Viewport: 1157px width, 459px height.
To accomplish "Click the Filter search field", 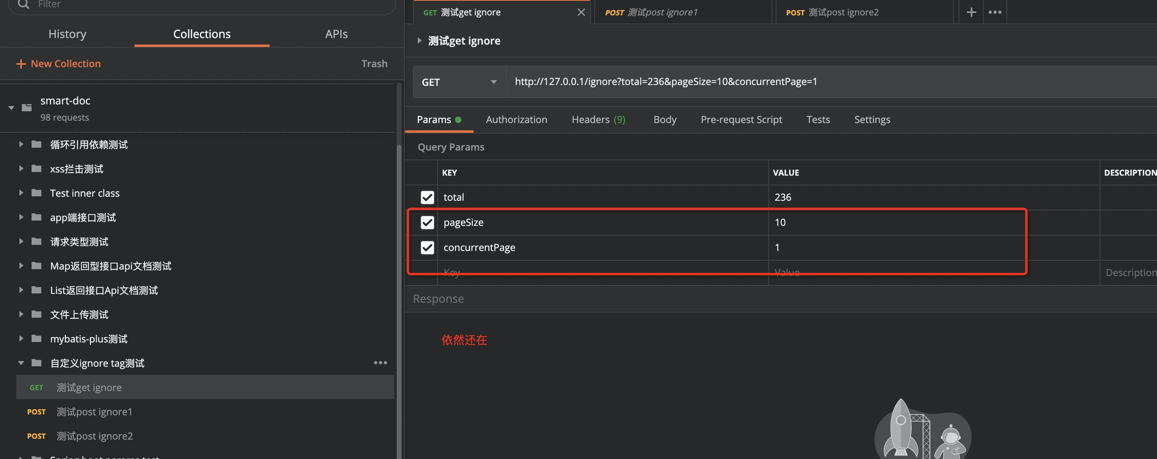I will tap(202, 5).
